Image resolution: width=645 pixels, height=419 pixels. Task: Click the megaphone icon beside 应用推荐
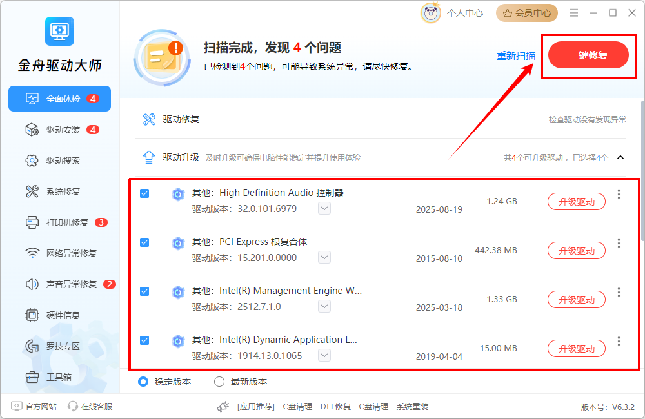[x=223, y=407]
